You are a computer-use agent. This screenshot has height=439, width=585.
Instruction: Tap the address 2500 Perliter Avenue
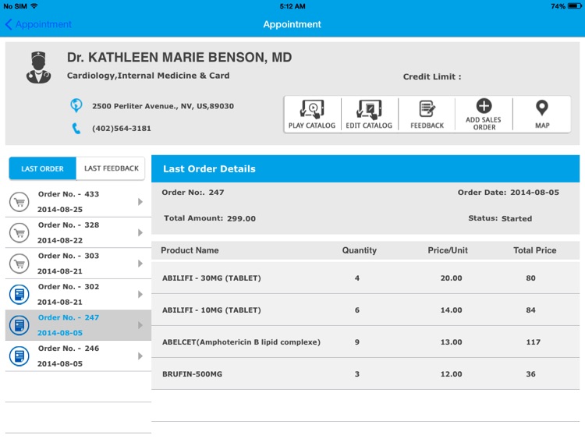click(x=163, y=106)
